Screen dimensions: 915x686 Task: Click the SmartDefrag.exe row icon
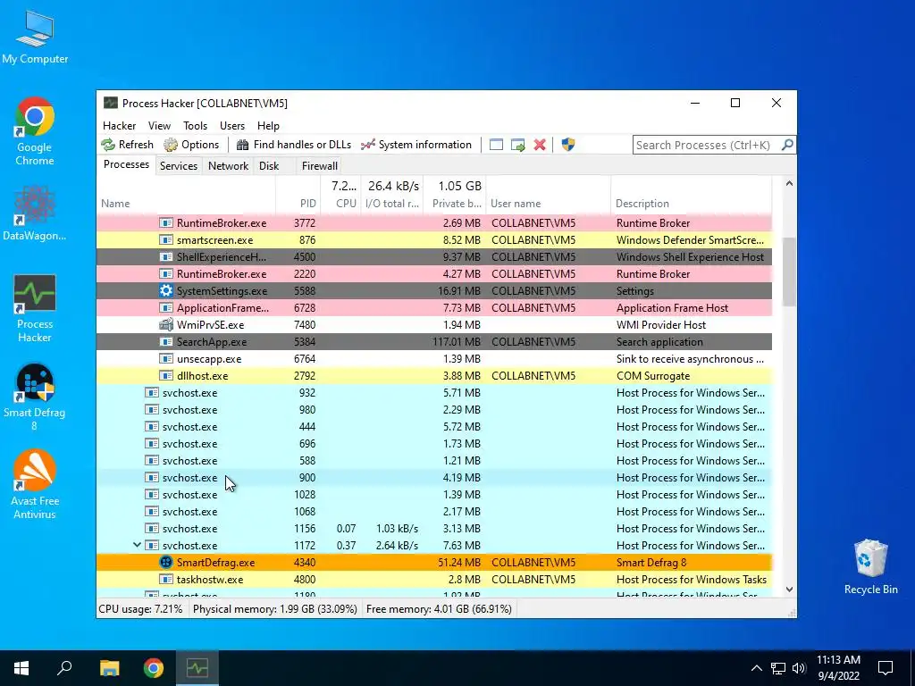[165, 563]
